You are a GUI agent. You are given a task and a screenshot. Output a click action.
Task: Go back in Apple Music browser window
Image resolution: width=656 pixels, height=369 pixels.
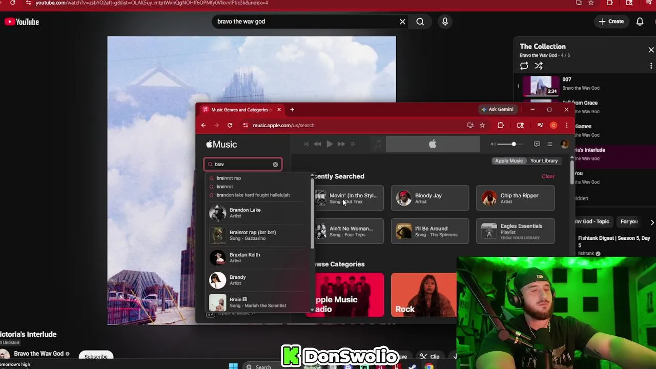203,125
